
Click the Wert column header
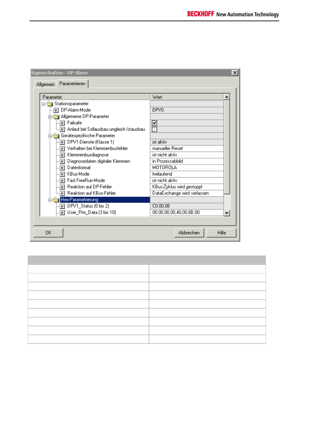(187, 97)
